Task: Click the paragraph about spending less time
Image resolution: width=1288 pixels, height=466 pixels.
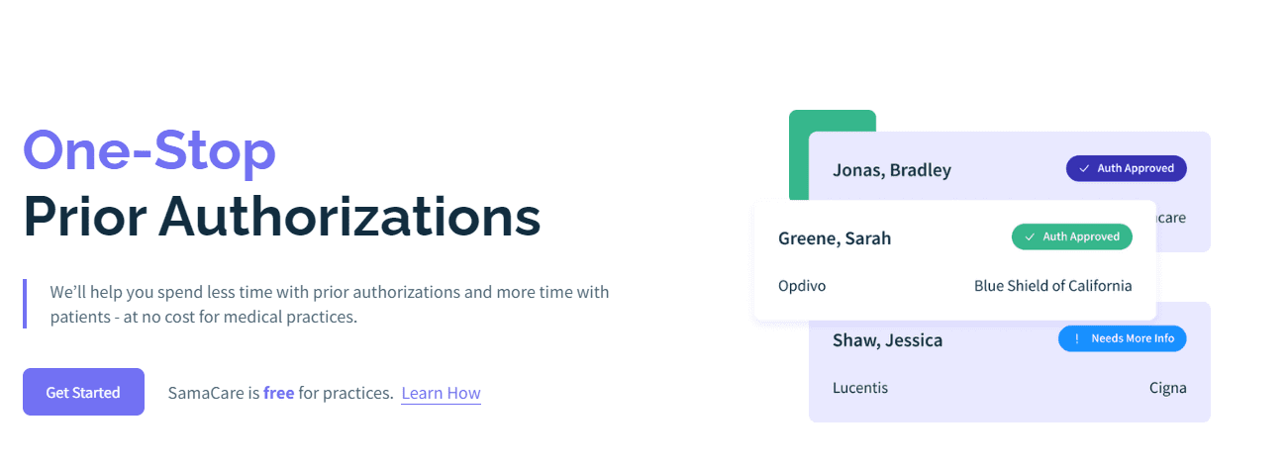Action: pyautogui.click(x=330, y=305)
